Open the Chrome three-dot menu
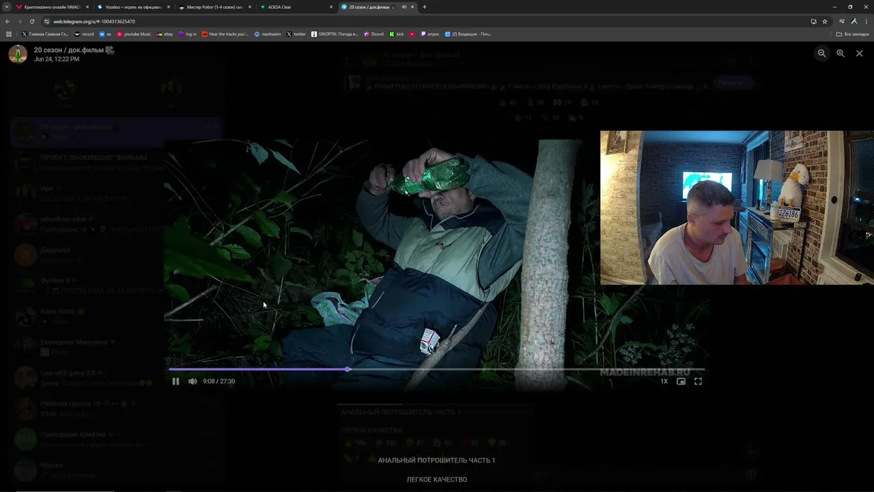The height and width of the screenshot is (492, 874). click(x=866, y=21)
